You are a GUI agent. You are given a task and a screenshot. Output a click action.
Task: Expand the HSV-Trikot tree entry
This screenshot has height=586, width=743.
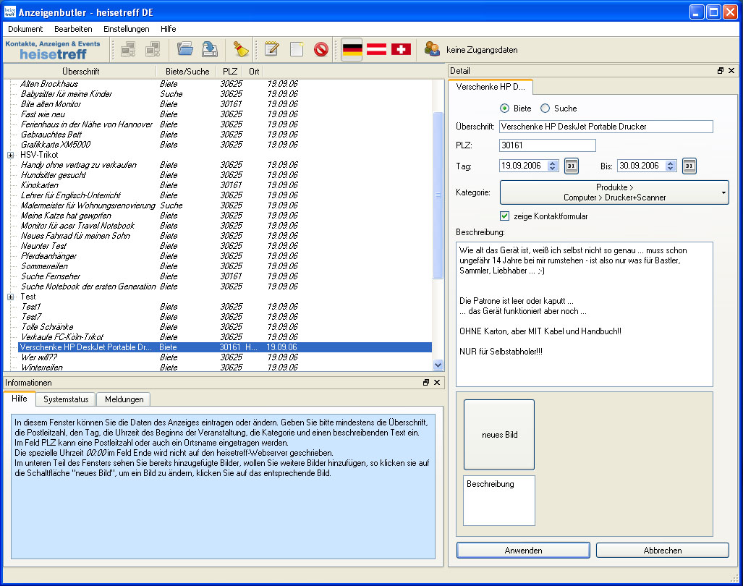pos(11,155)
